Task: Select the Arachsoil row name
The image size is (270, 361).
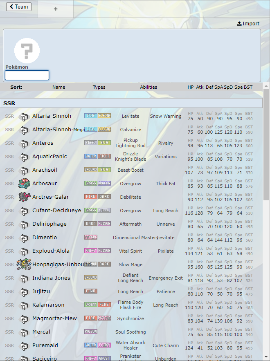Action: pos(45,170)
